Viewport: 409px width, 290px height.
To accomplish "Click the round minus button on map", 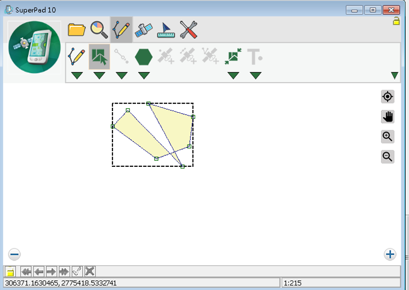I will coord(14,254).
